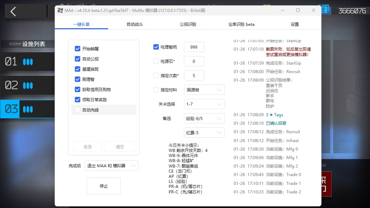Click the PR-C (先/辅芯片) hint line
Viewport: 370px width, 208px height.
185,192
